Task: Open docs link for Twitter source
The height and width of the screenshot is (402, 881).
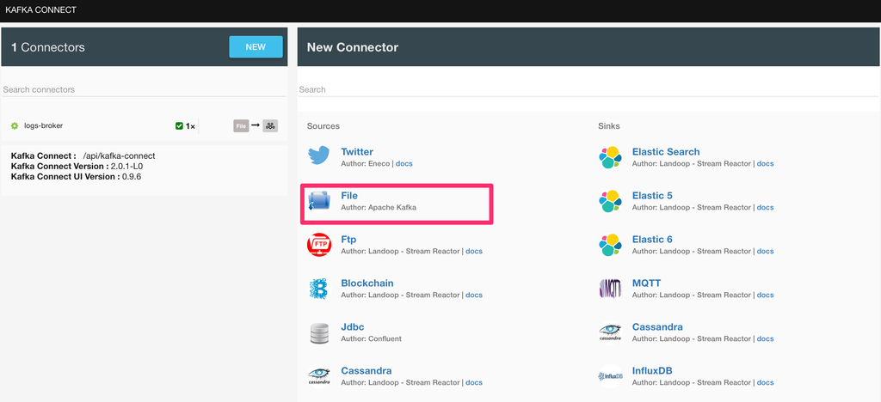Action: [x=404, y=164]
